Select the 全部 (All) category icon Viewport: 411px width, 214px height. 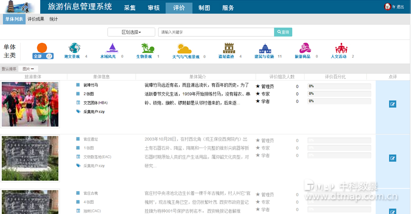click(x=42, y=48)
